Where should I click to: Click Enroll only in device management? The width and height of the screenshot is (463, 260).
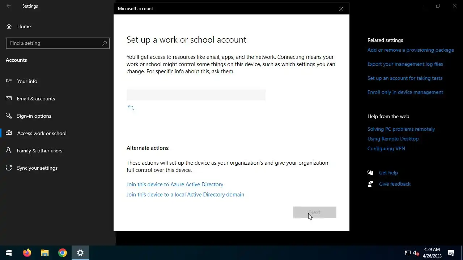[x=405, y=92]
